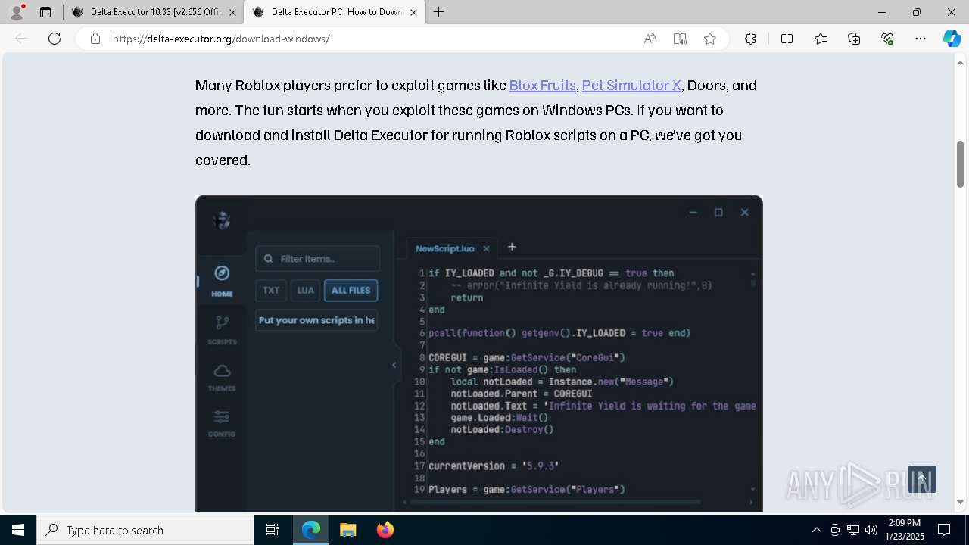
Task: Click the page vertical scrollbar thumb
Action: tap(960, 163)
